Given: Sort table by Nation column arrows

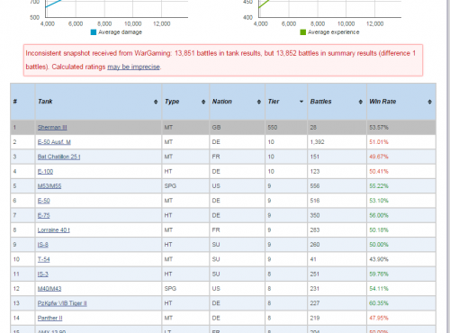Looking at the screenshot, I should click(259, 102).
